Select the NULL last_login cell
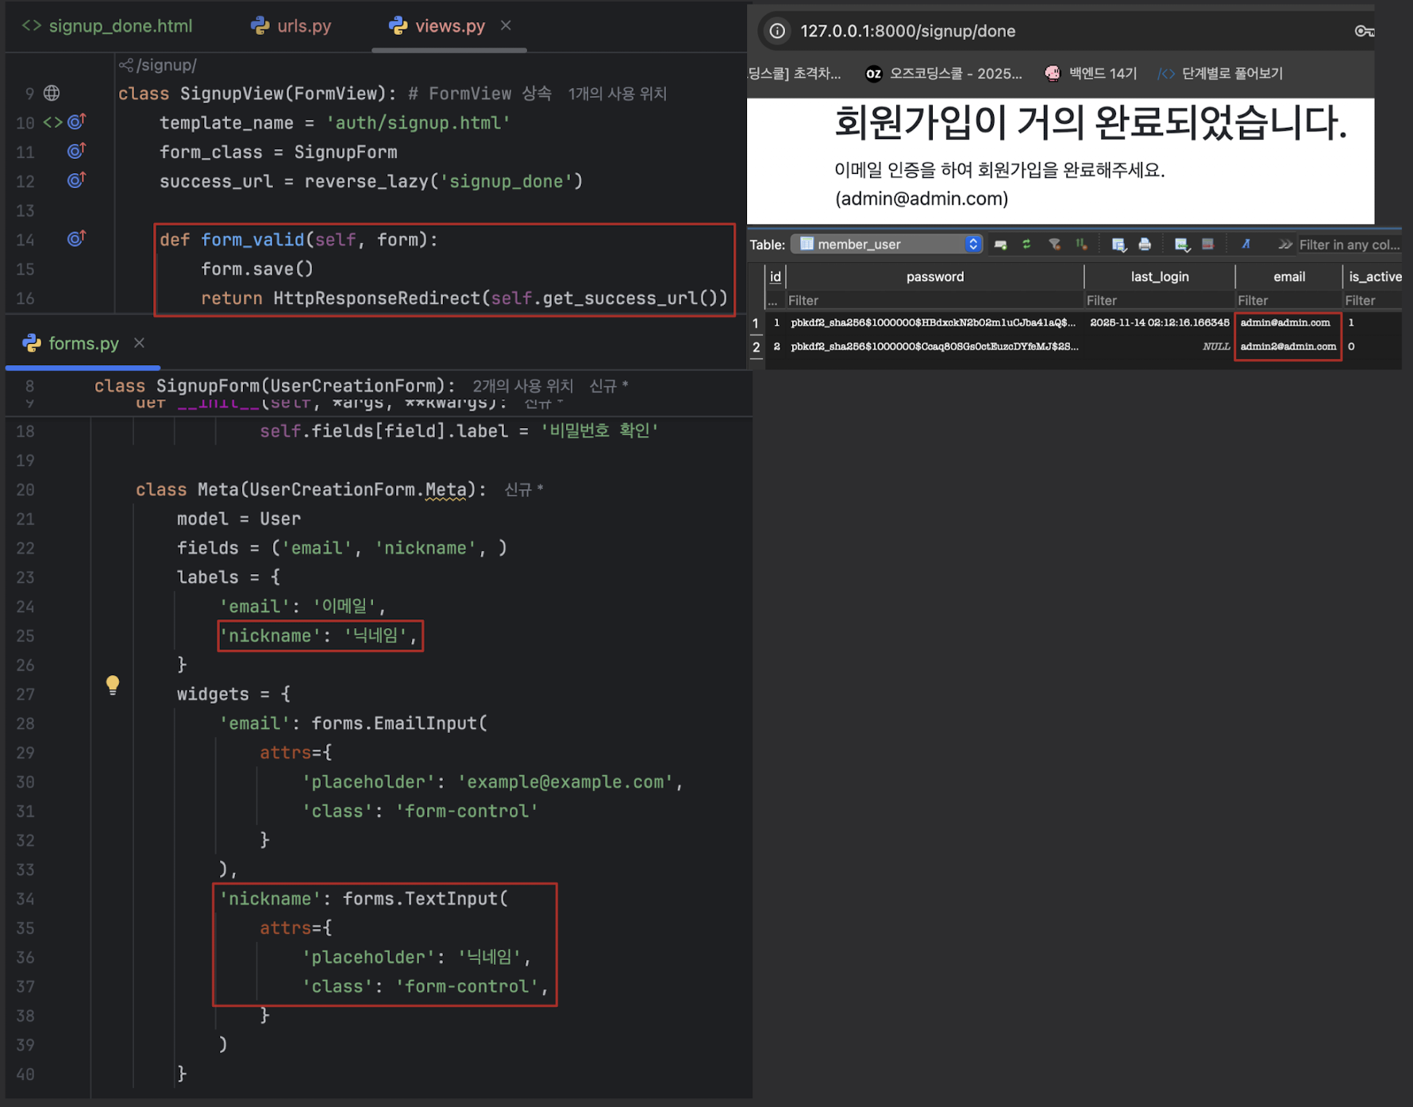The height and width of the screenshot is (1107, 1413). 1159,346
